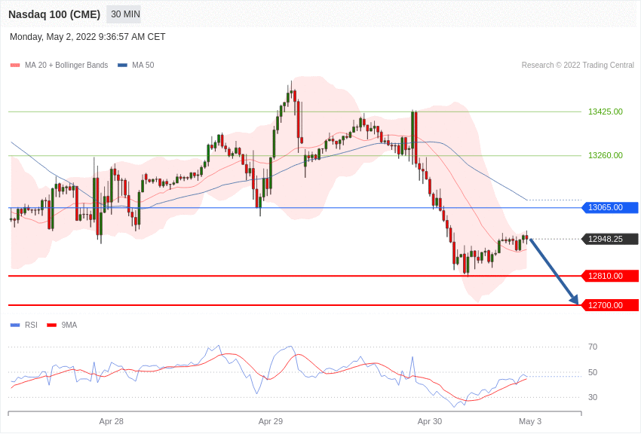Click the red 9MA legend swatch
The image size is (641, 434).
point(52,325)
